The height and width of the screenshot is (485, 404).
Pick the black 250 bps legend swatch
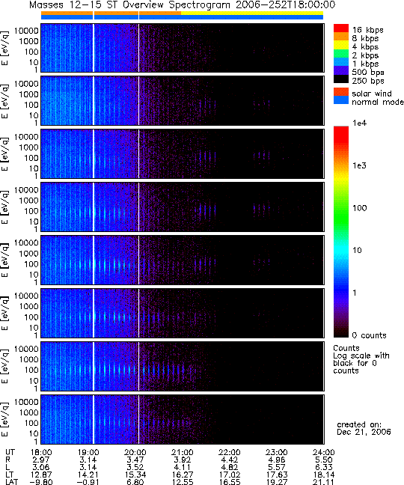coord(341,79)
